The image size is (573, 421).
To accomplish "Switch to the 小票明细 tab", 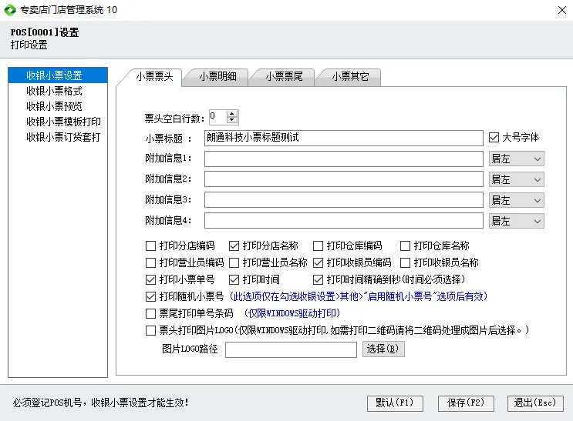I will (x=217, y=77).
